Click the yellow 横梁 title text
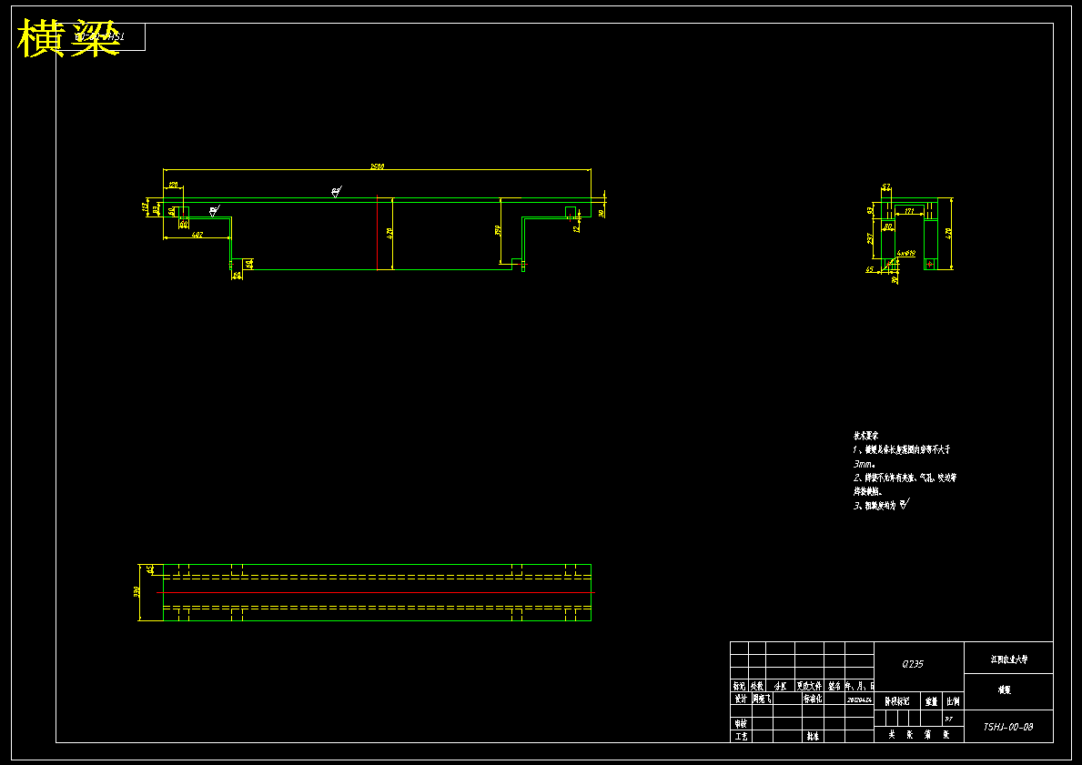This screenshot has width=1082, height=765. [x=67, y=38]
